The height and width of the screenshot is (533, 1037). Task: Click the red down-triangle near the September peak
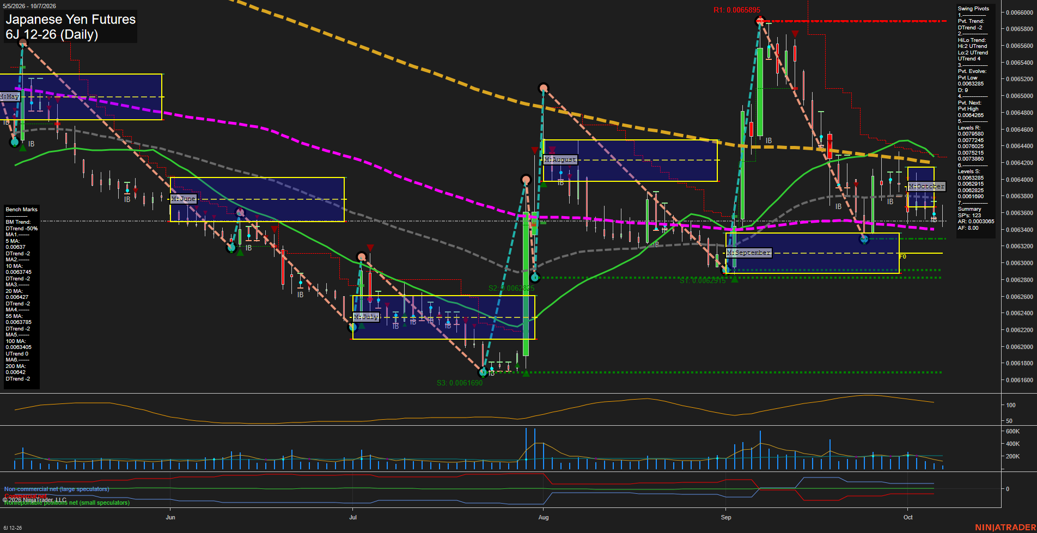pos(795,34)
